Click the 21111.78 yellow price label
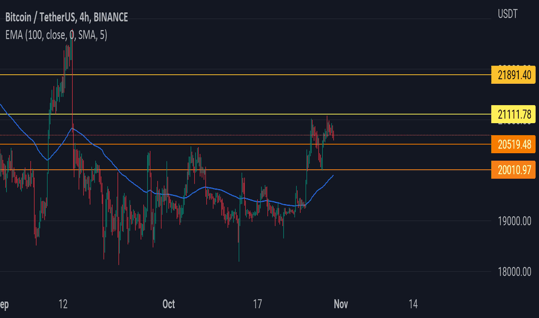The height and width of the screenshot is (318, 539). point(513,114)
